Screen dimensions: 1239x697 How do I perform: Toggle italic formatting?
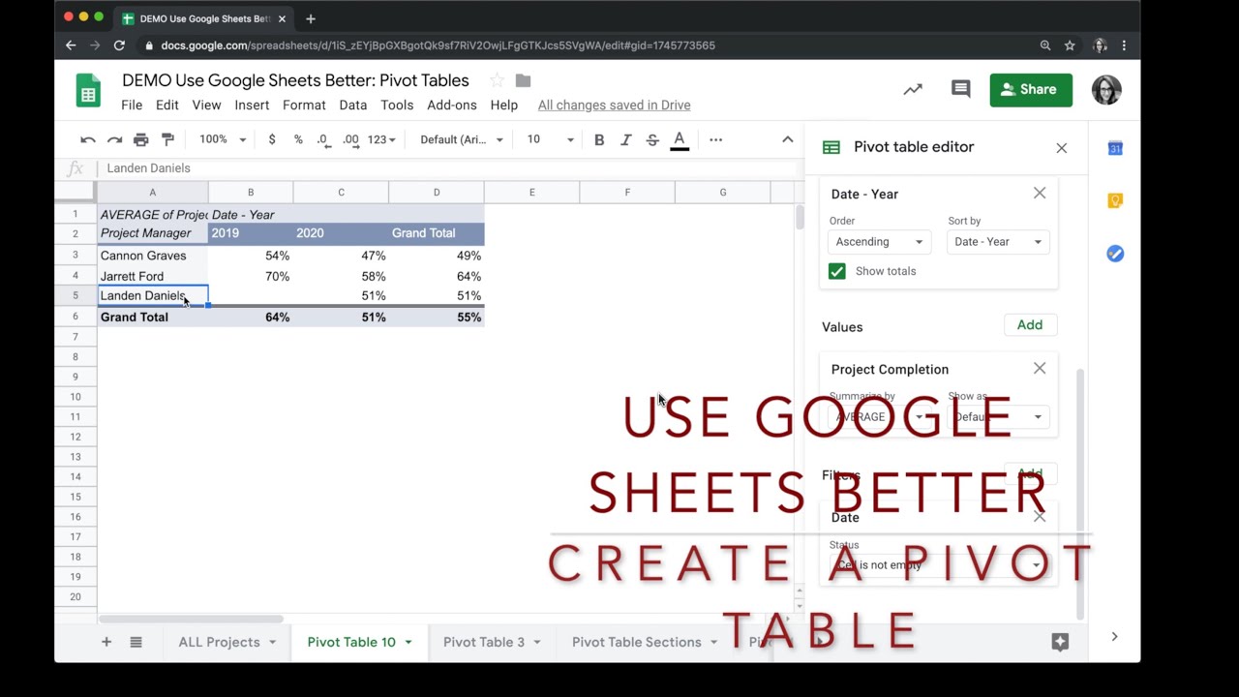pos(626,139)
